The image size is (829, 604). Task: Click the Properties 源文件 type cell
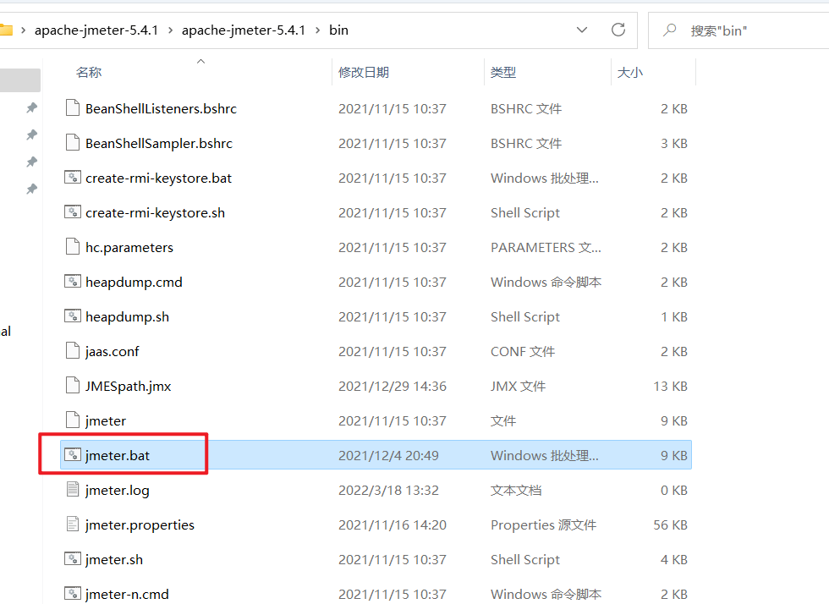543,524
